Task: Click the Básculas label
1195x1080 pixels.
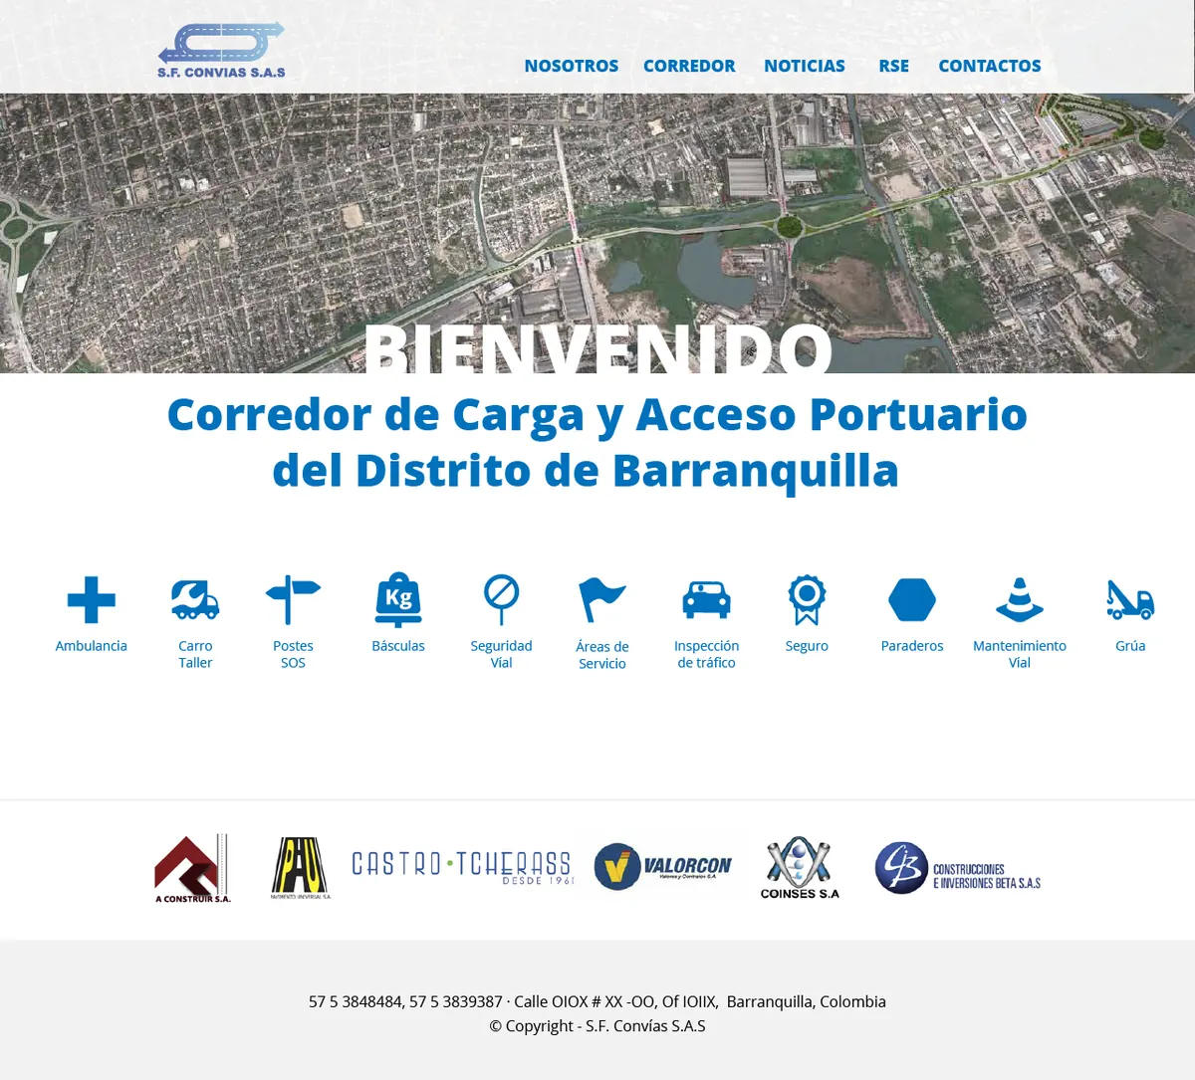Action: click(x=398, y=646)
